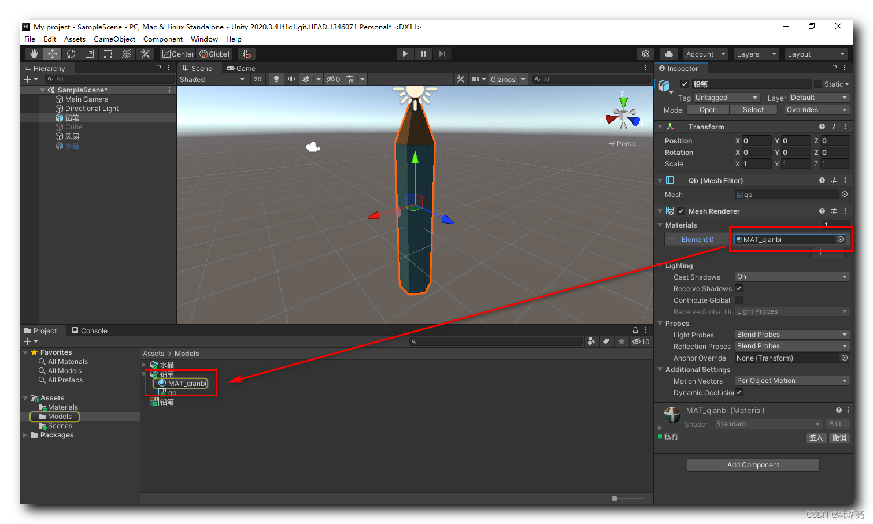Image resolution: width=873 pixels, height=524 pixels.
Task: Change the Shaded draw mode
Action: pos(211,79)
